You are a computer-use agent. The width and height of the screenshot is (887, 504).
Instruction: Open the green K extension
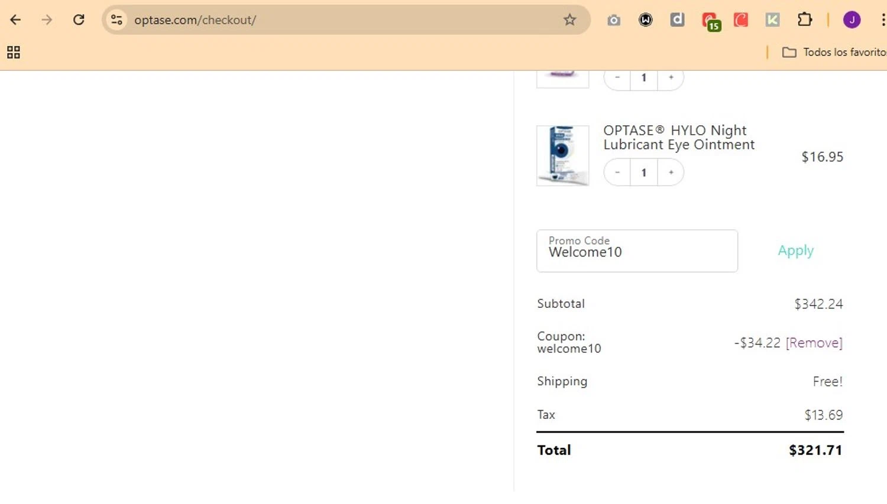click(x=772, y=20)
